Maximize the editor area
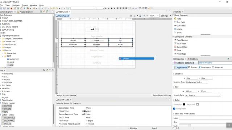This screenshot has width=232, height=130. [170, 11]
